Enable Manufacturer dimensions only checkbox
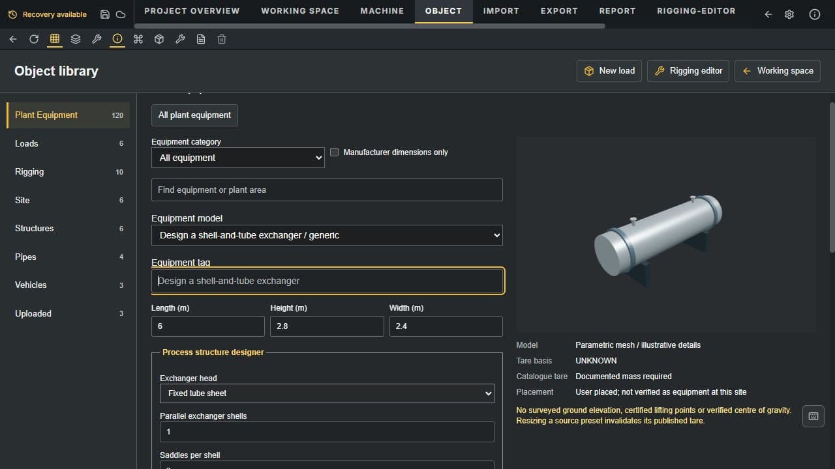 (335, 152)
